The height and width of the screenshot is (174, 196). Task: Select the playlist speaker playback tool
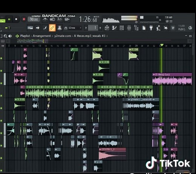(10, 36)
